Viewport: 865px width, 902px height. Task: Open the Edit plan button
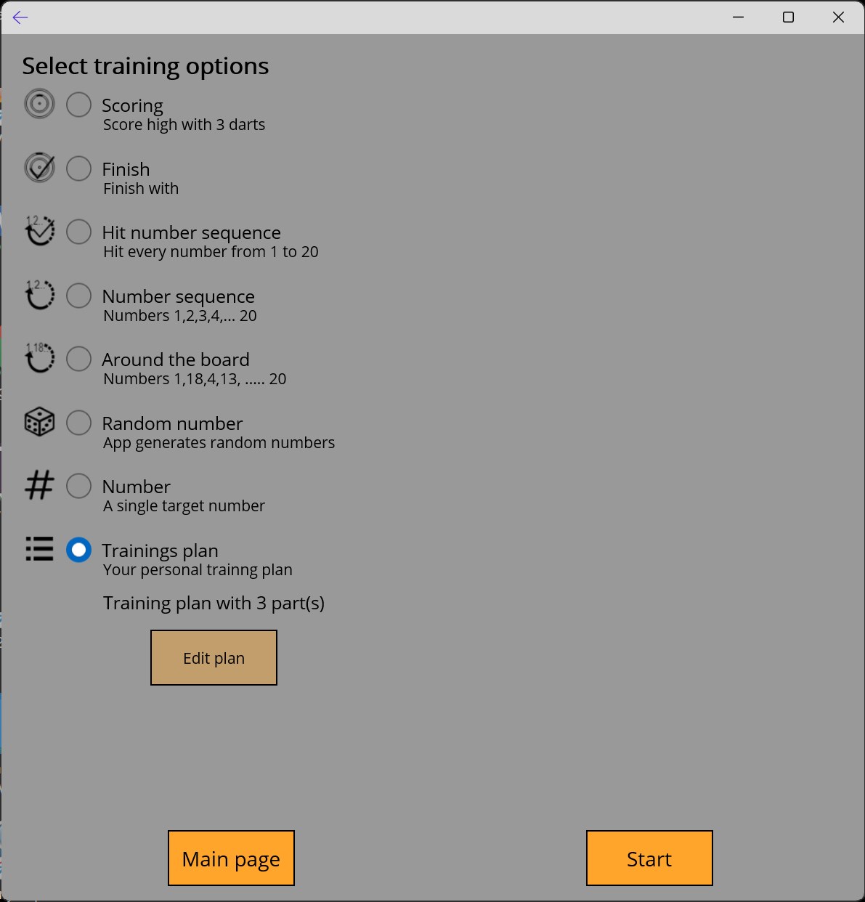point(214,657)
